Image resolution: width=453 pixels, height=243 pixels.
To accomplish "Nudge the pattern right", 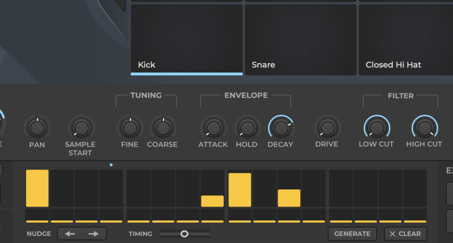I will point(94,234).
